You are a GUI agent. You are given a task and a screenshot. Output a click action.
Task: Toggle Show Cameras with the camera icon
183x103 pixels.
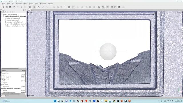(98, 7)
